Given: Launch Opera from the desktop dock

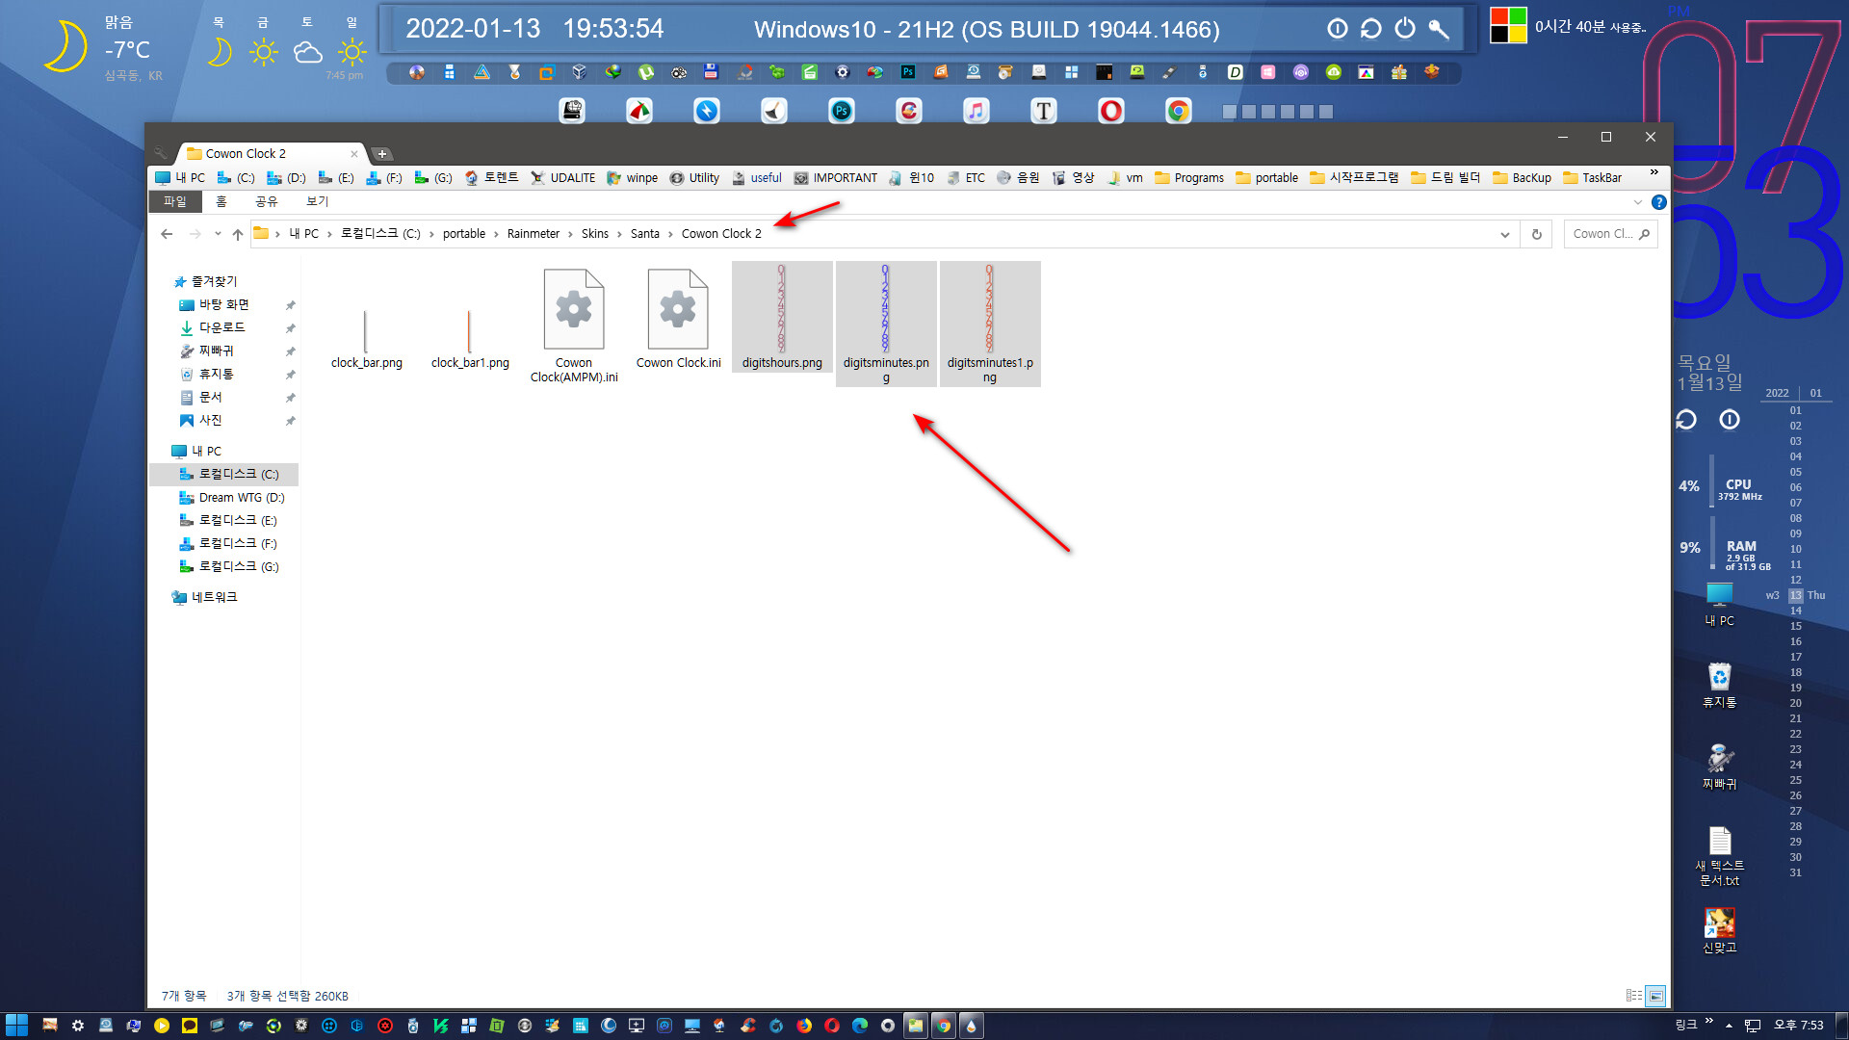Looking at the screenshot, I should click(1111, 112).
